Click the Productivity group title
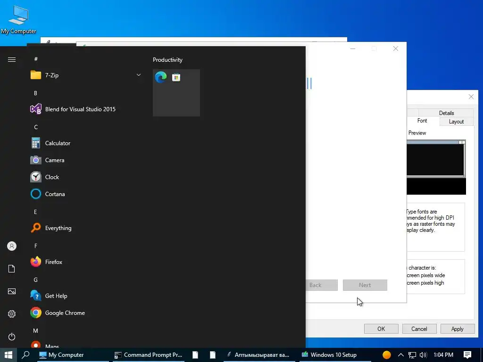The width and height of the screenshot is (483, 362). click(x=167, y=60)
